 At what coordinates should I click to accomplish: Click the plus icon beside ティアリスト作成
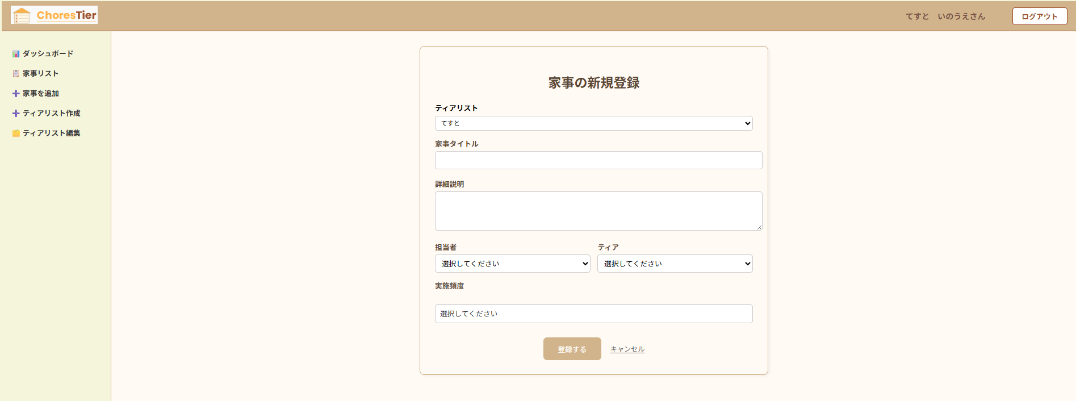[16, 114]
